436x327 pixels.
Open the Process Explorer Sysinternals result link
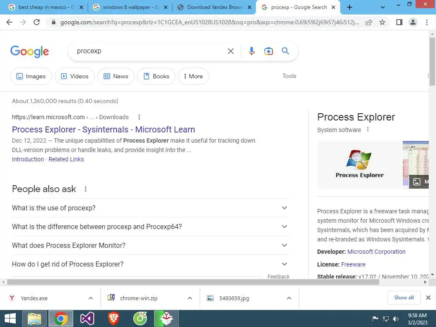coord(103,129)
